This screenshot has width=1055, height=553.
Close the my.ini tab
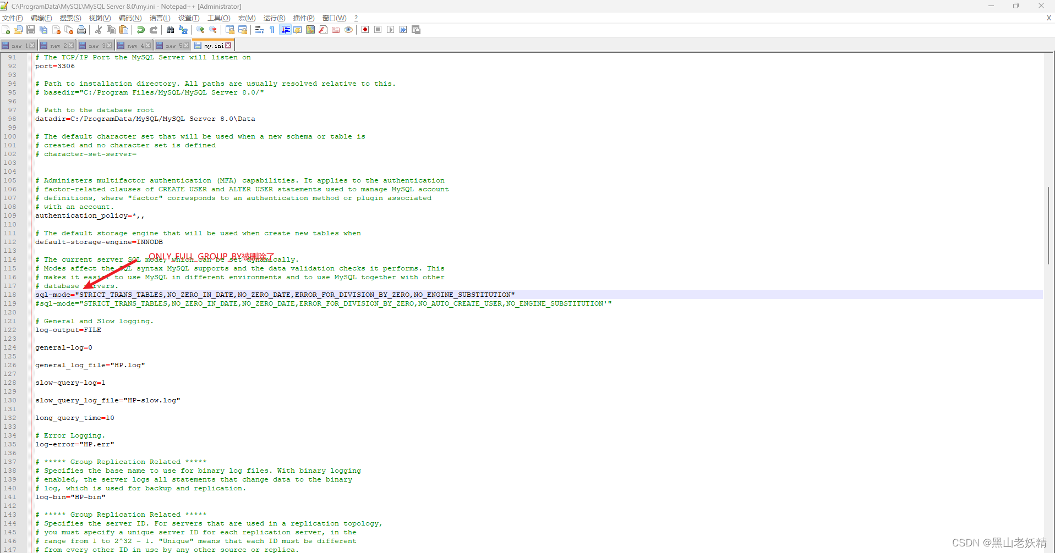228,46
